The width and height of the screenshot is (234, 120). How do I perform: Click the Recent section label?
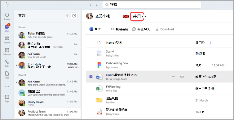22,75
